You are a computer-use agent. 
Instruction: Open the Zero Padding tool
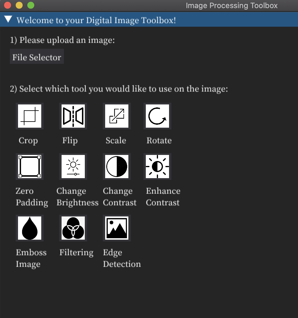[29, 166]
